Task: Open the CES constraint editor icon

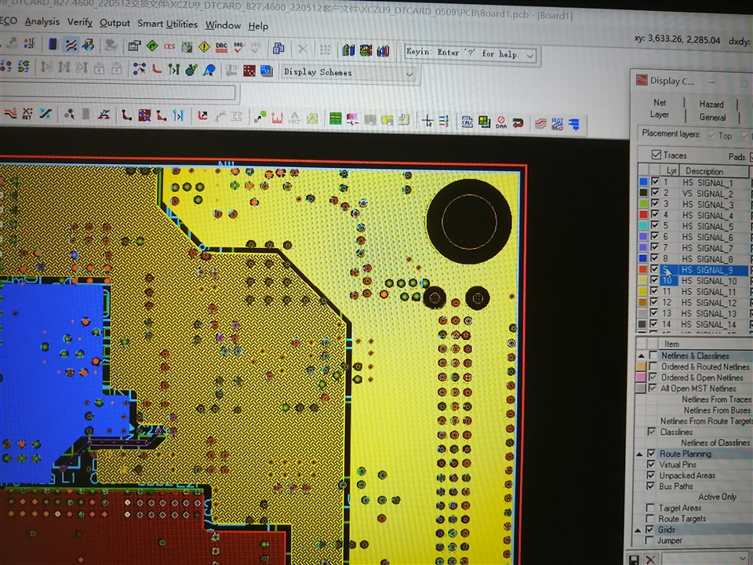Action: [169, 46]
